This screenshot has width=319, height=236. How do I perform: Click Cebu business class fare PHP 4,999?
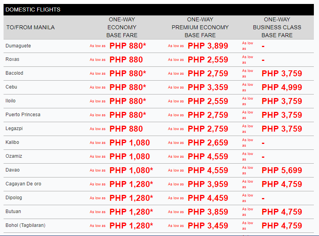click(282, 87)
